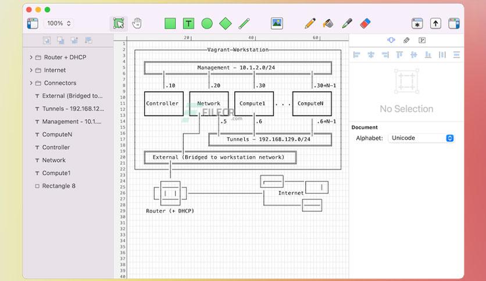Choose the Text tool
Image resolution: width=486 pixels, height=281 pixels.
pyautogui.click(x=188, y=24)
